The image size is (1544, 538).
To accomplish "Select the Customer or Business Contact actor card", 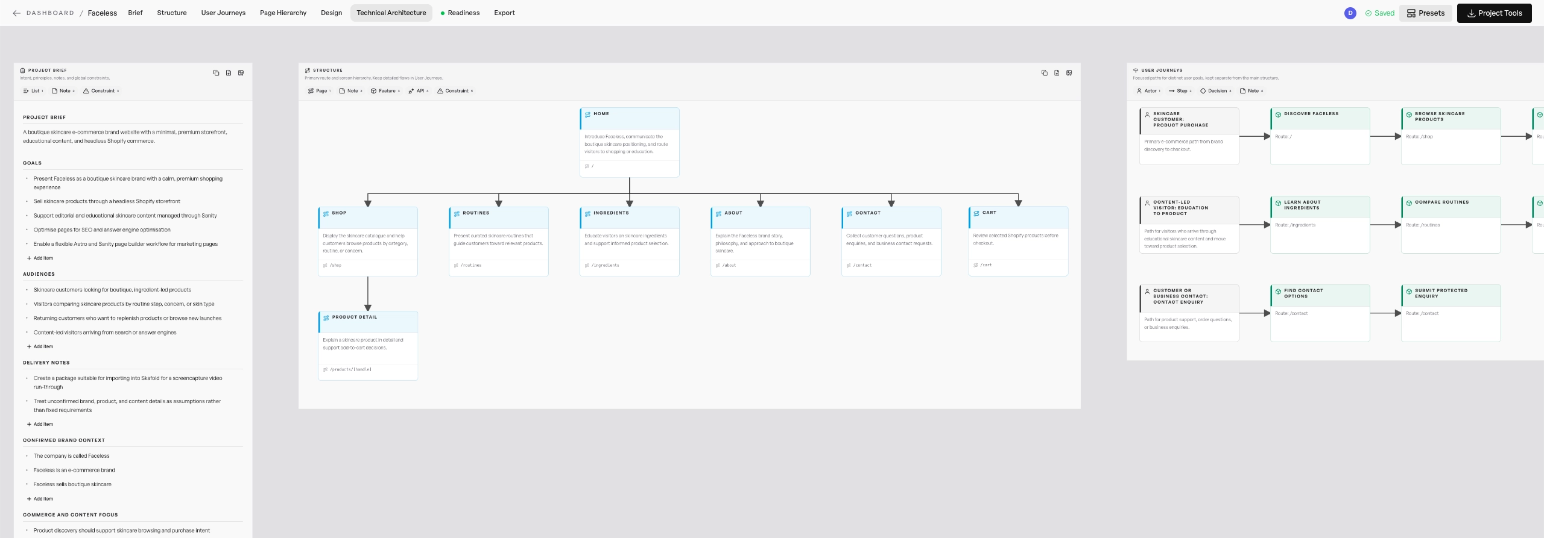I will click(x=1189, y=313).
